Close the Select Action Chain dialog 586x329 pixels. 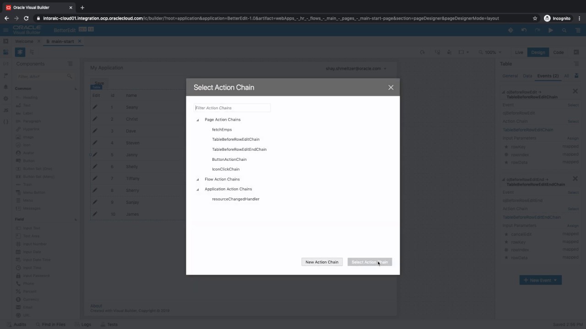pos(391,87)
